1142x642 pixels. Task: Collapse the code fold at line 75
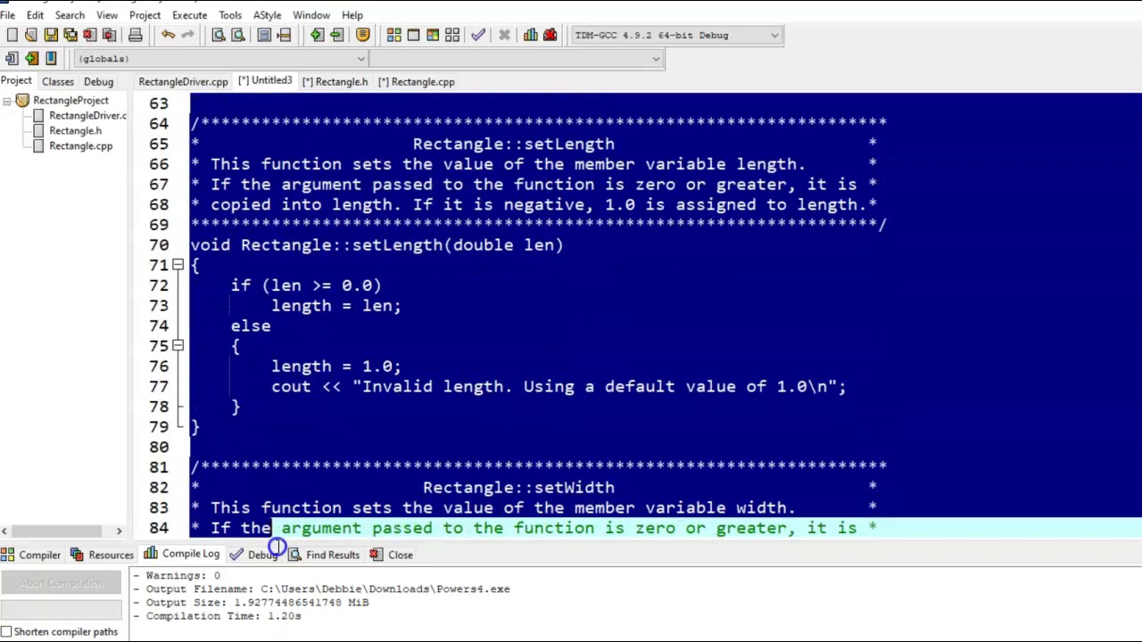point(178,346)
